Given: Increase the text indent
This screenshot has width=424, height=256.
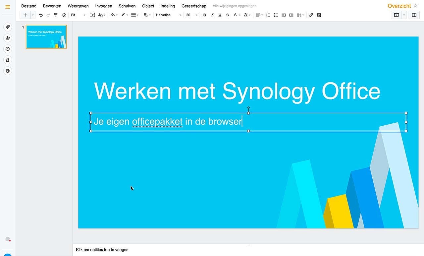Looking at the screenshot, I should (291, 15).
